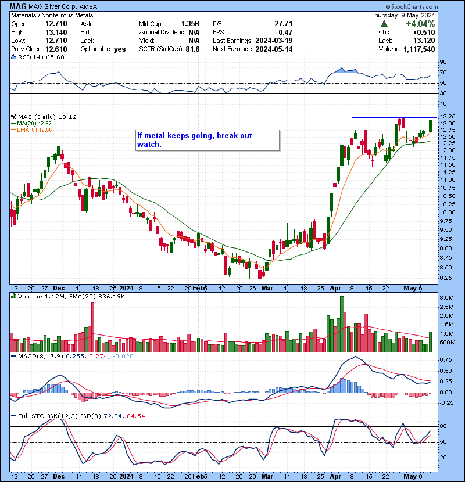Click the 500K volume axis label

[448, 343]
